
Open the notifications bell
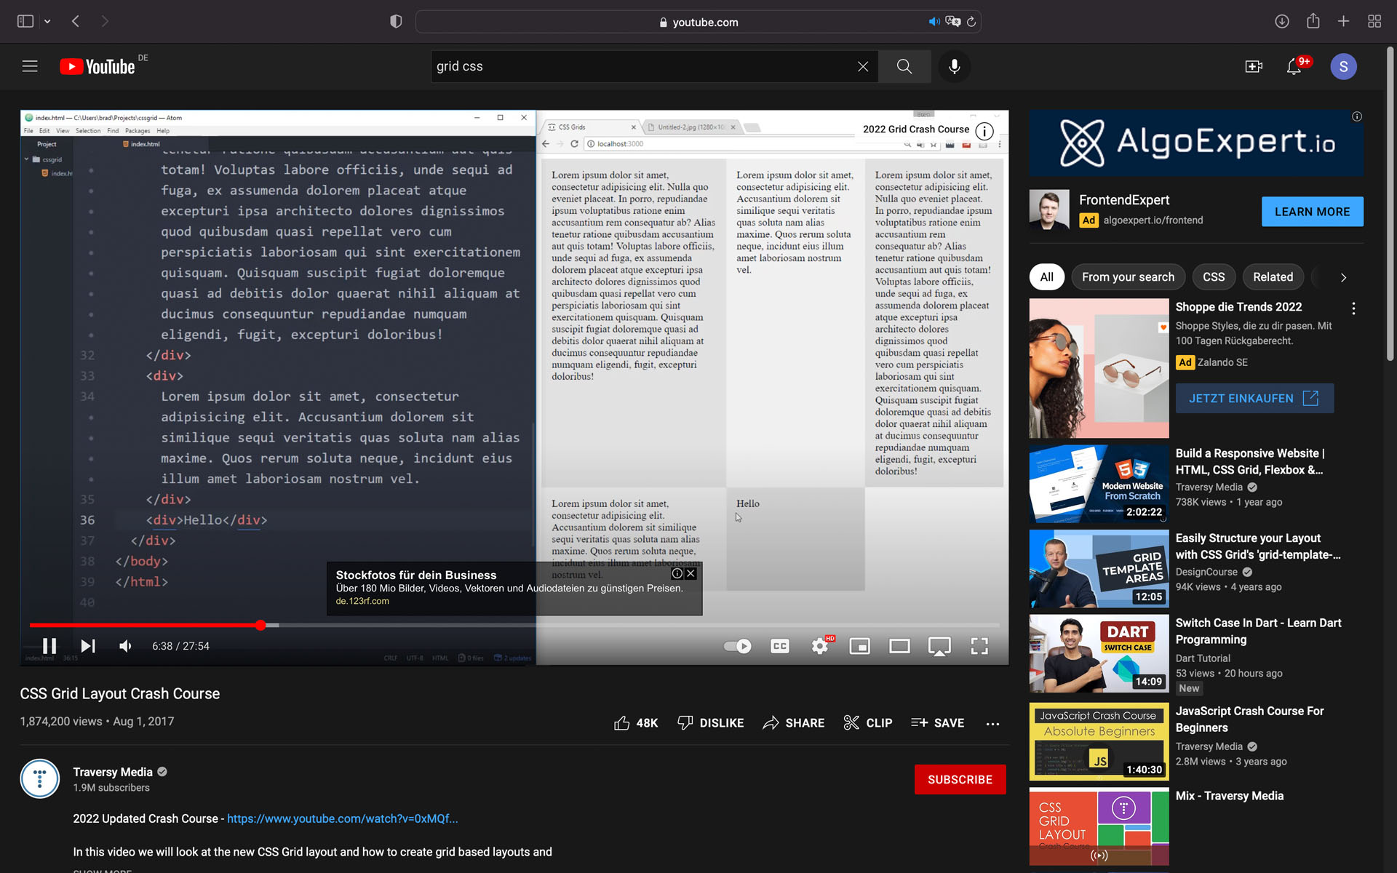(x=1294, y=66)
